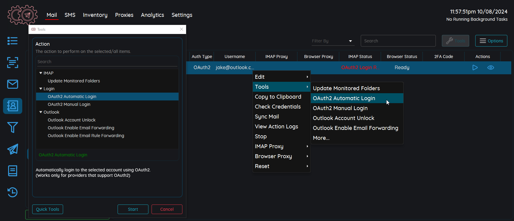Choose Check Credentials in context menu
Screen dimensions: 514x221
(x=281, y=107)
